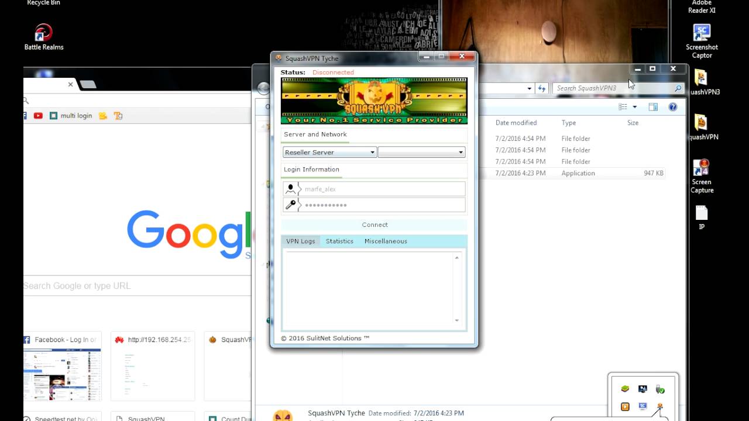
Task: Minimize the SquashVPN Tyche window
Action: tap(426, 57)
